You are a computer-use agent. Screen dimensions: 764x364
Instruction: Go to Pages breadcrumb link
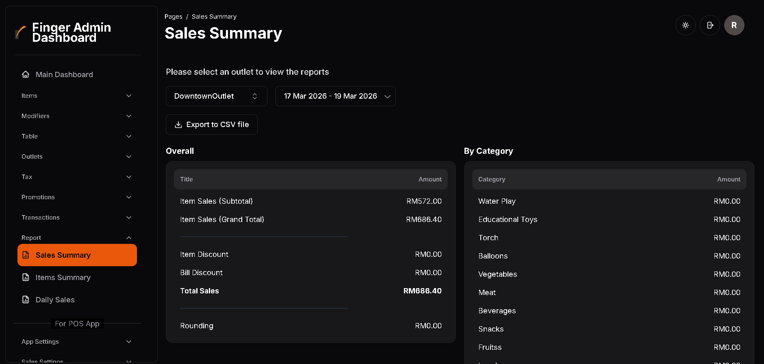[x=173, y=17]
